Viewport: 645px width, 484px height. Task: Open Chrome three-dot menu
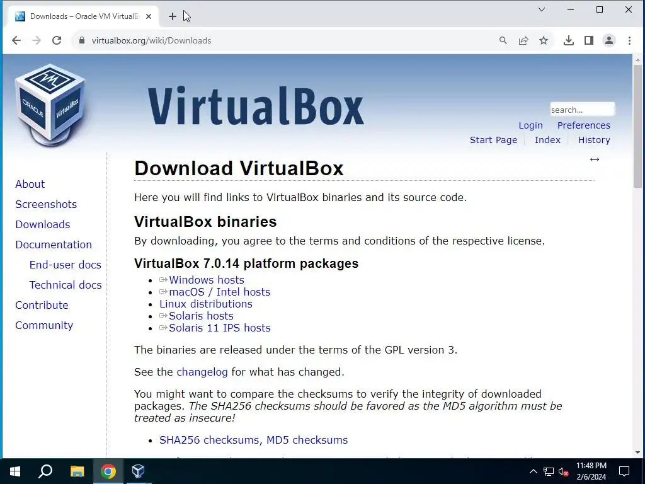click(629, 40)
